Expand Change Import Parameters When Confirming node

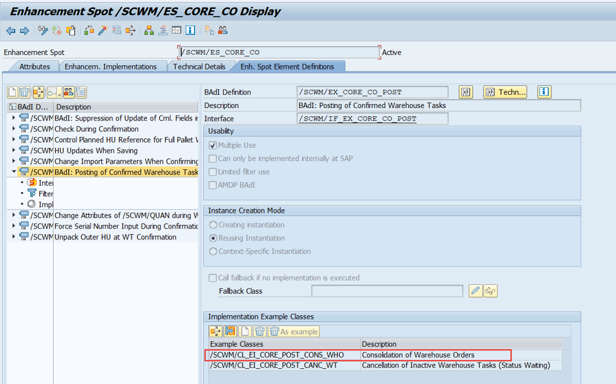coord(13,160)
